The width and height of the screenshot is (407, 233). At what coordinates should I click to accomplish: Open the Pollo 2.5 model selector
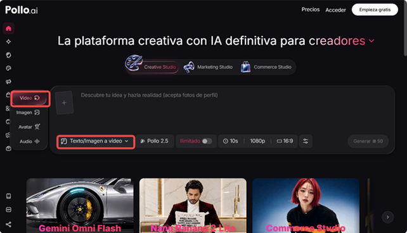tap(155, 141)
